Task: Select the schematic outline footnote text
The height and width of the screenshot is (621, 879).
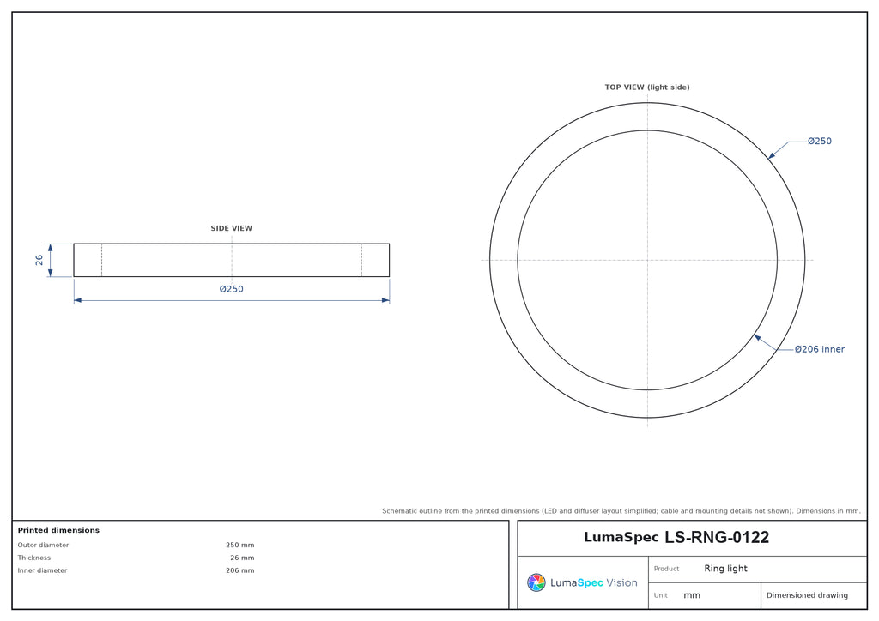Action: click(x=621, y=511)
